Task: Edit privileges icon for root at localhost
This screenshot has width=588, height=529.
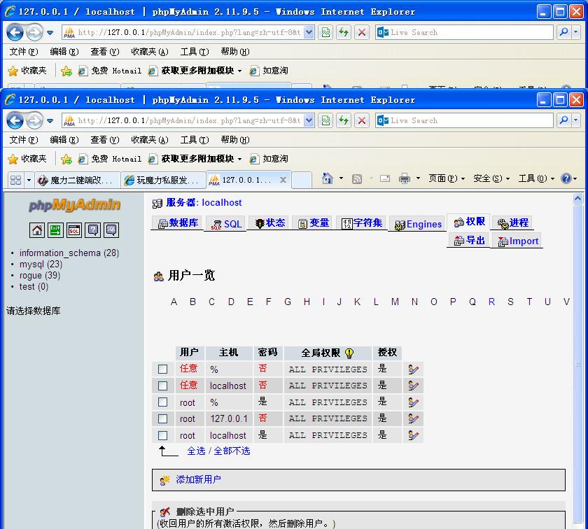Action: tap(413, 435)
